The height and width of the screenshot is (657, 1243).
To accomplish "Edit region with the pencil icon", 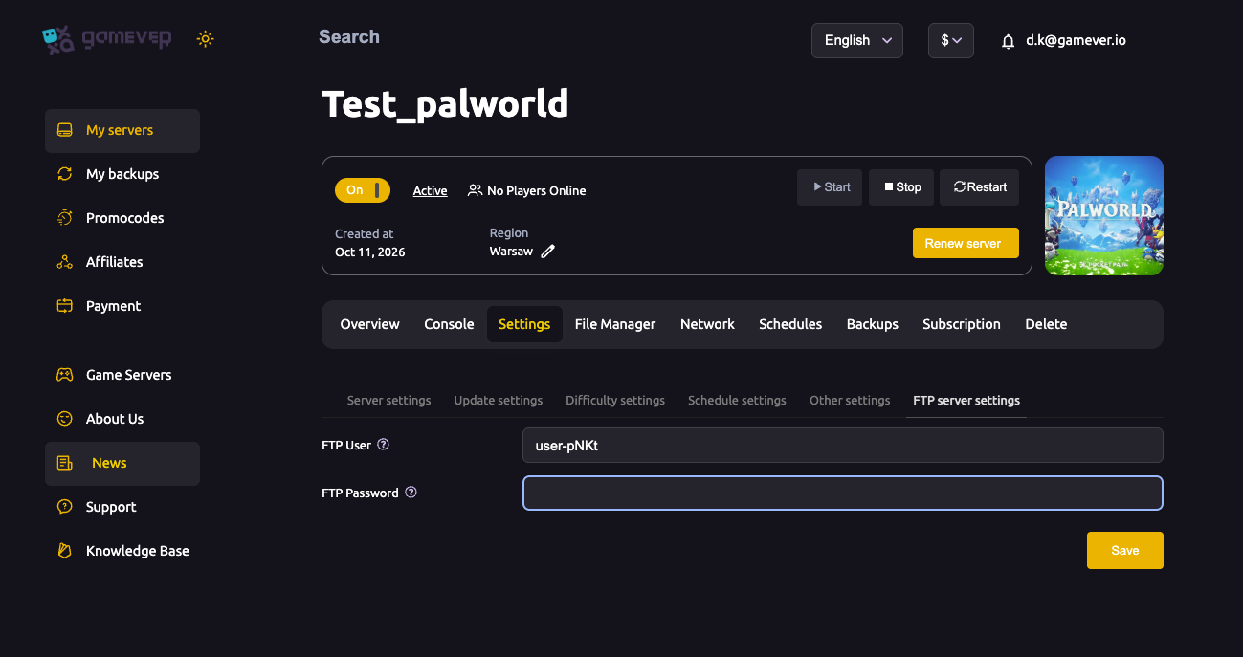I will tap(548, 252).
